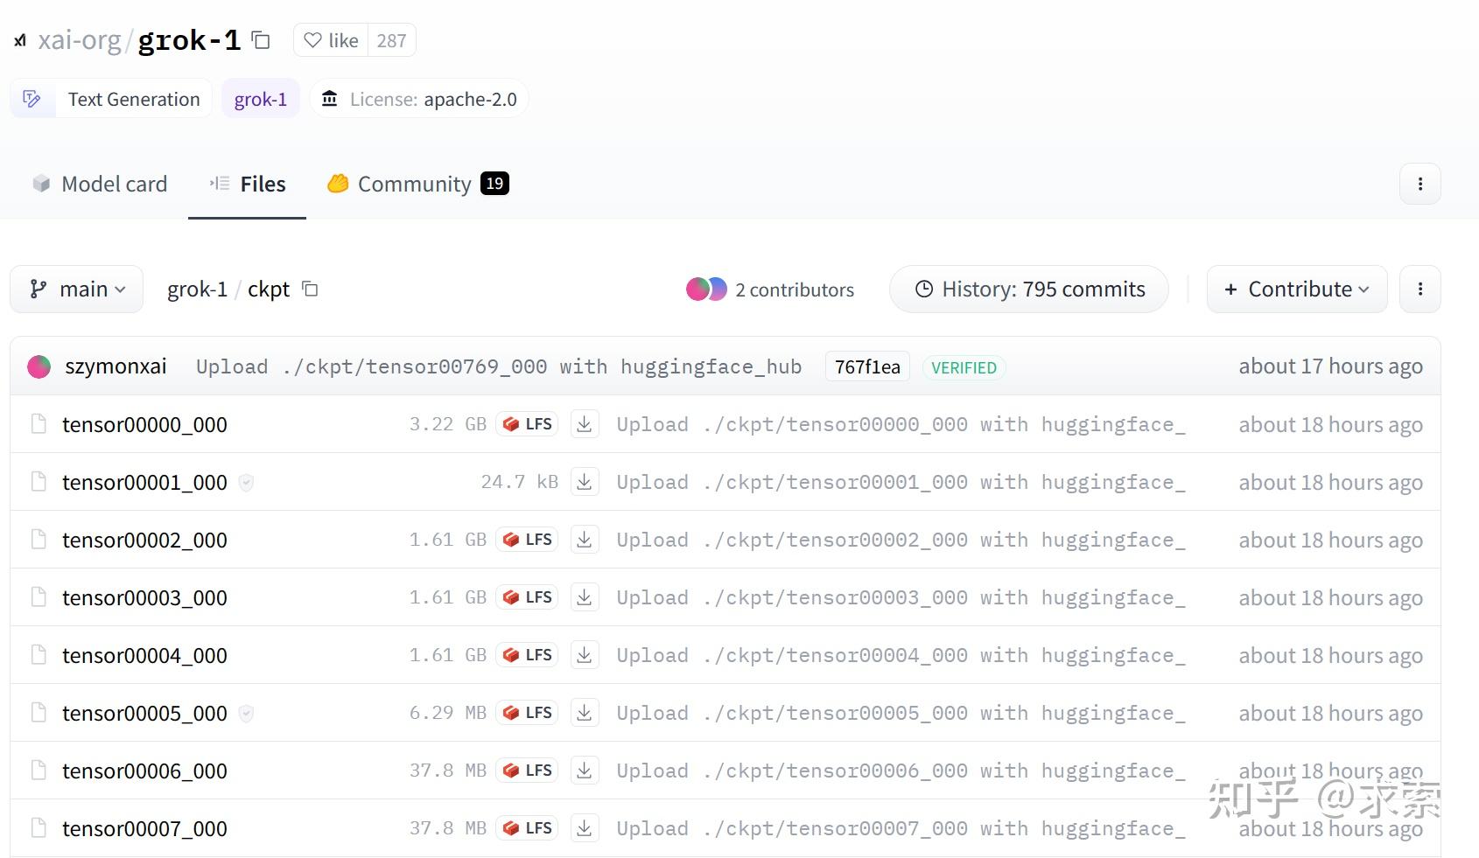Viewport: 1479px width, 858px height.
Task: Open the 287 likes count
Action: [x=391, y=40]
